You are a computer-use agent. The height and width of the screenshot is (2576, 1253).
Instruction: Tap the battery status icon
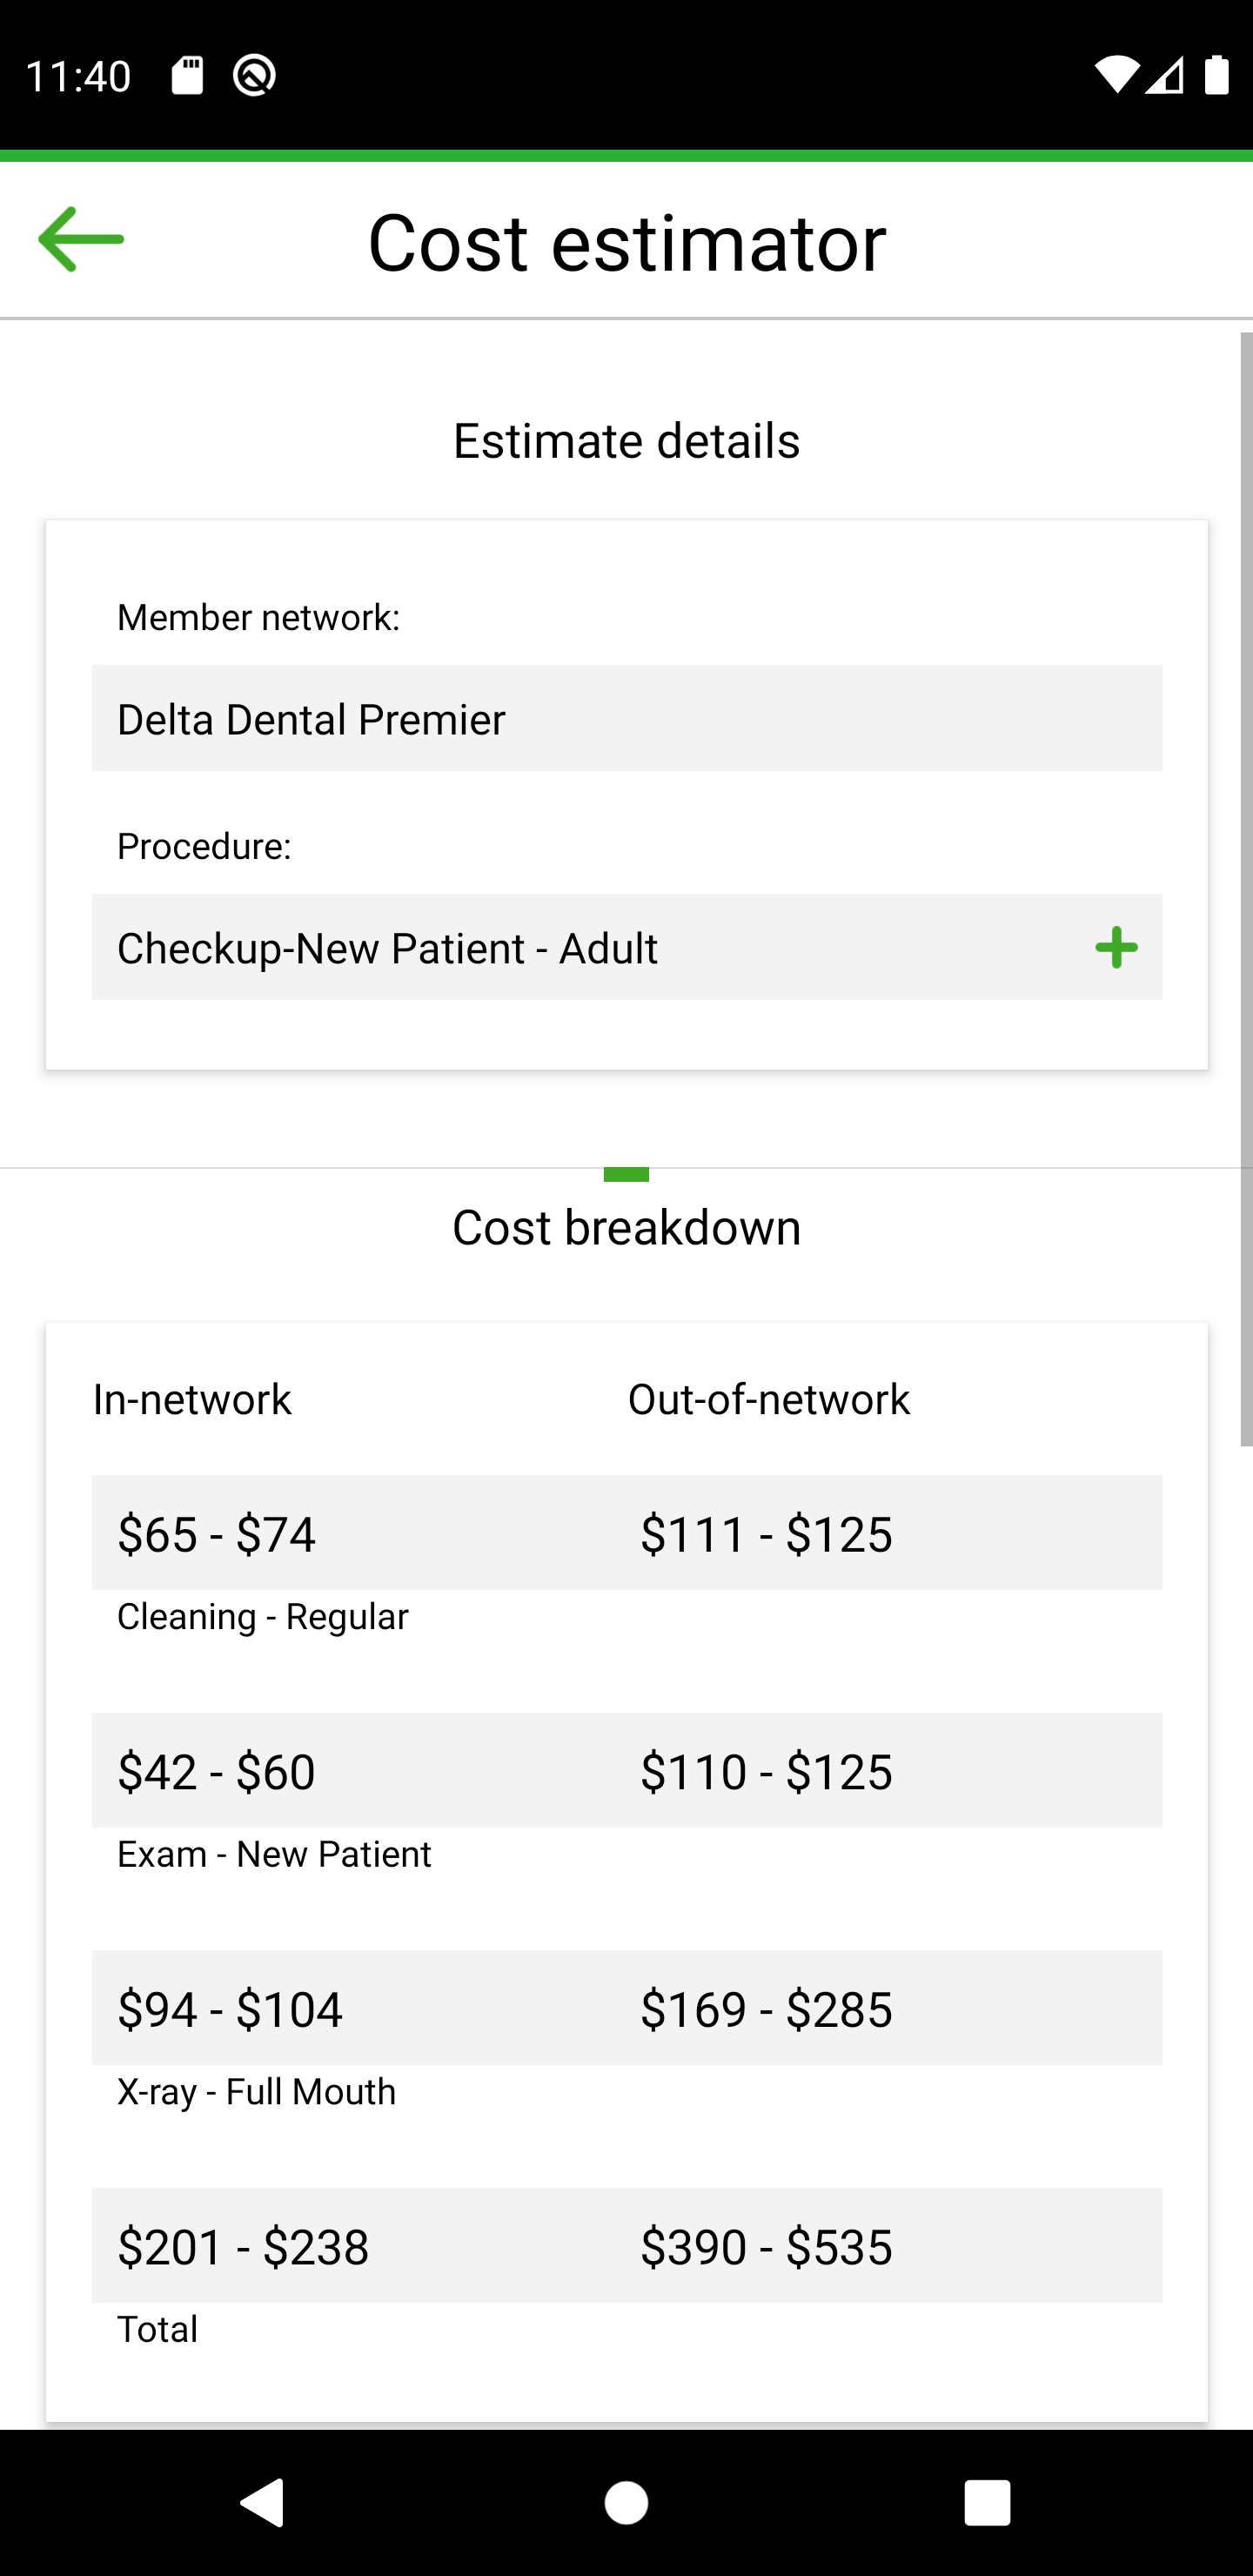point(1216,76)
